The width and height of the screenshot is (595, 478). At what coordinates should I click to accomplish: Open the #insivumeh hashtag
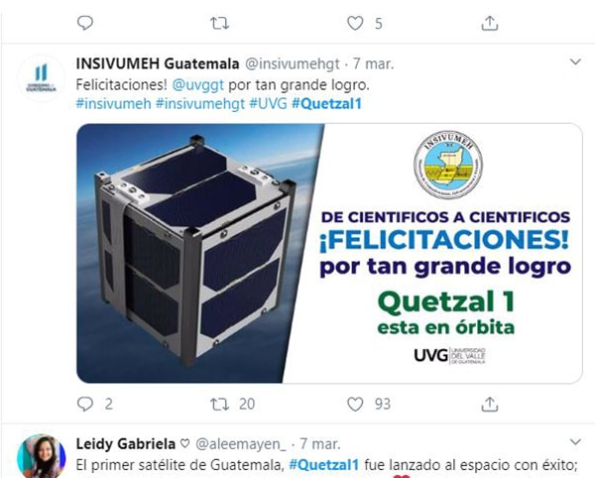click(113, 103)
